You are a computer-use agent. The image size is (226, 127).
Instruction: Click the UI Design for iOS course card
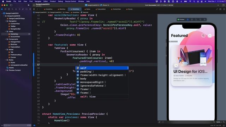(x=191, y=66)
